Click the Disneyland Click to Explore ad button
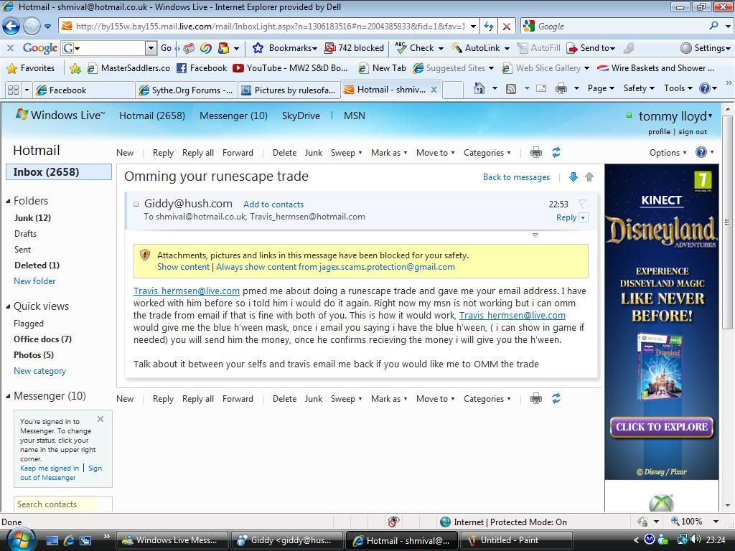 click(661, 427)
